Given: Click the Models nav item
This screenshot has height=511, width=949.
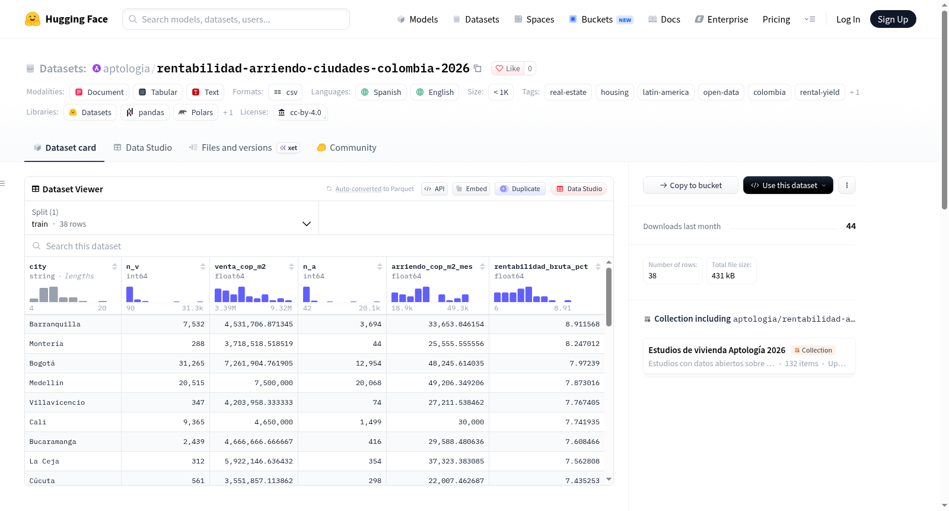Looking at the screenshot, I should pyautogui.click(x=418, y=19).
